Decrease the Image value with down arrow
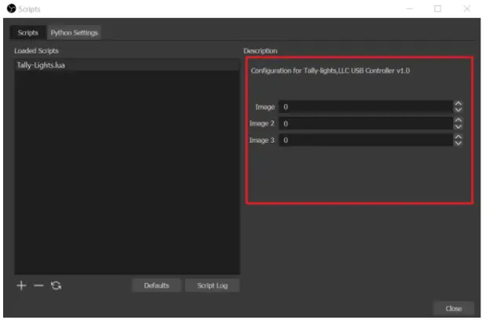This screenshot has width=493, height=320. point(458,110)
